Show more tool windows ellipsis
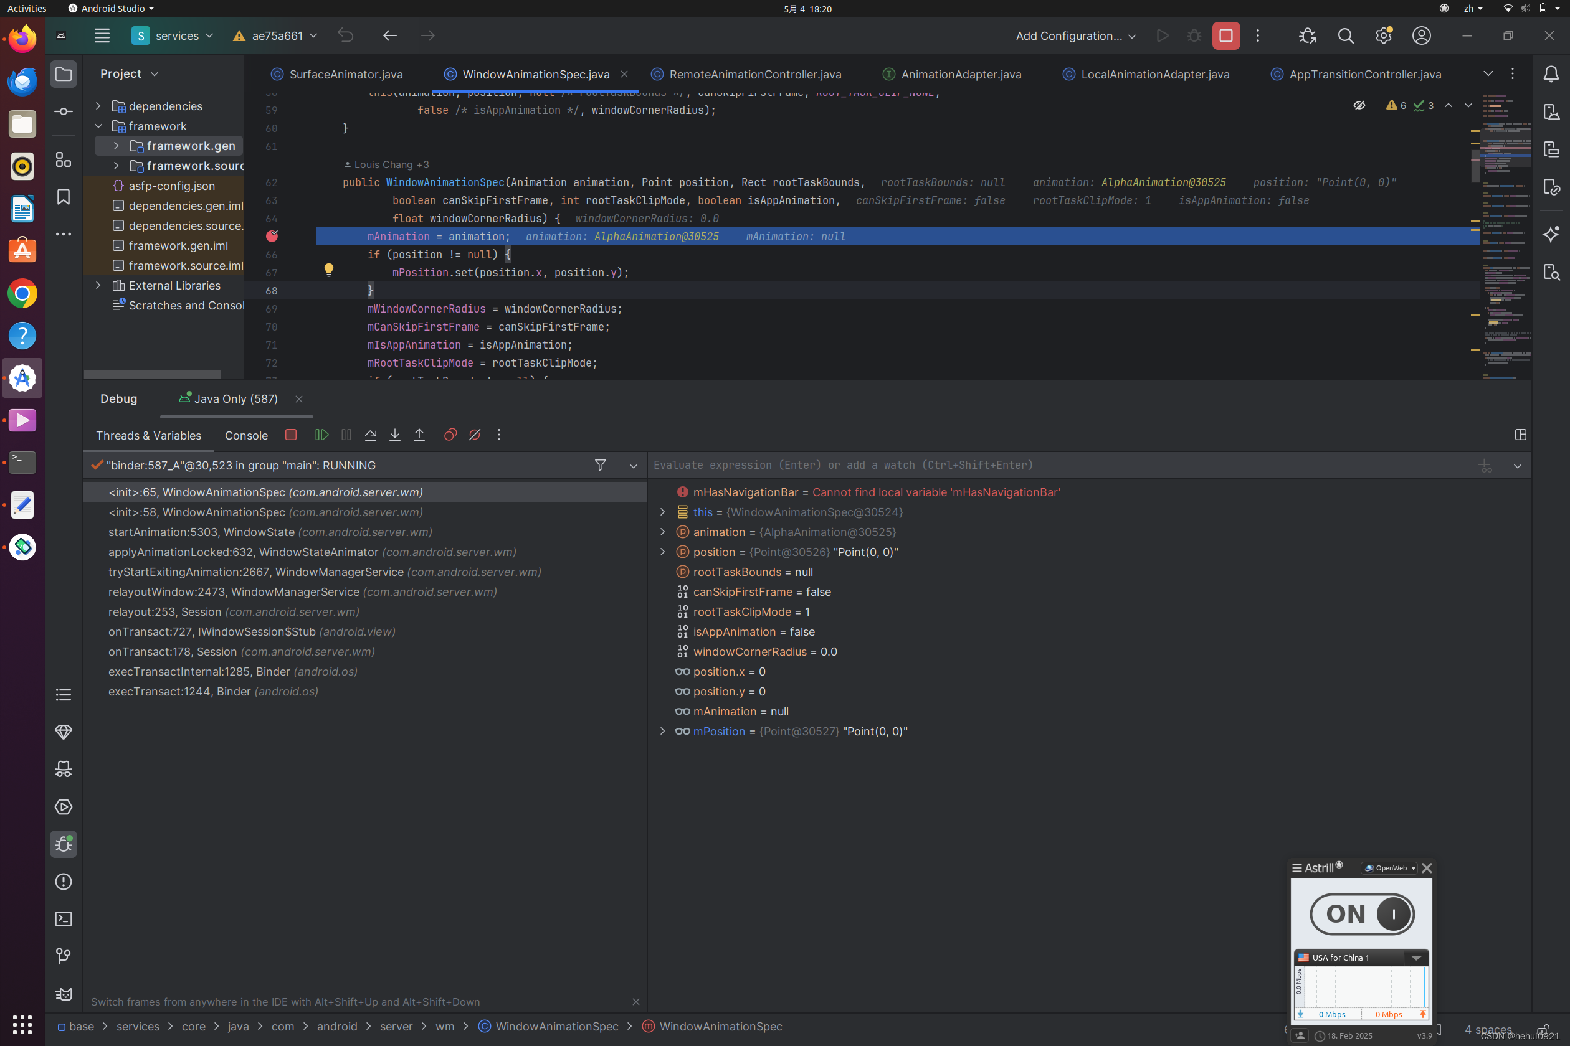This screenshot has width=1570, height=1046. click(x=64, y=234)
